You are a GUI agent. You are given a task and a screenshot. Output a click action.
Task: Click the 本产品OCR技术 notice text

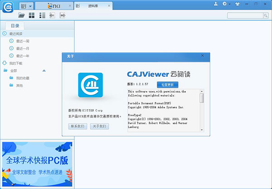tap(95, 117)
